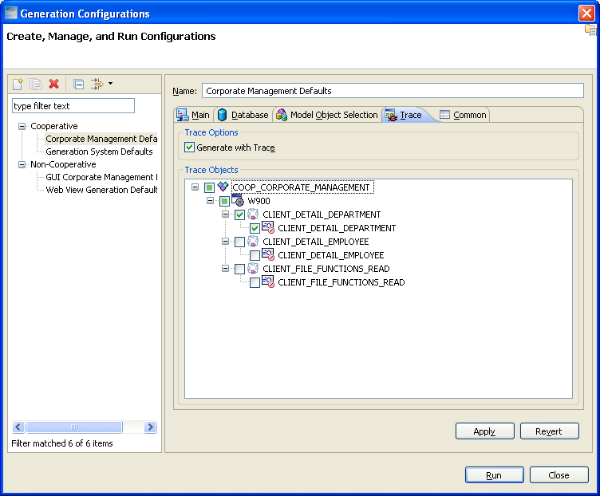Switch to the Common tab

463,115
